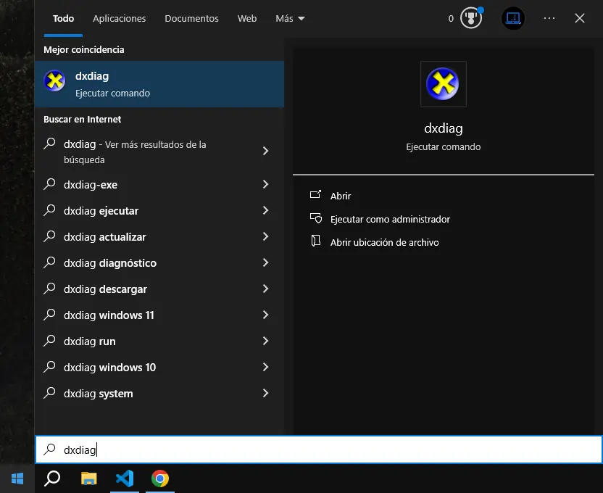603x493 pixels.
Task: Open the three-dot options menu
Action: tap(549, 18)
